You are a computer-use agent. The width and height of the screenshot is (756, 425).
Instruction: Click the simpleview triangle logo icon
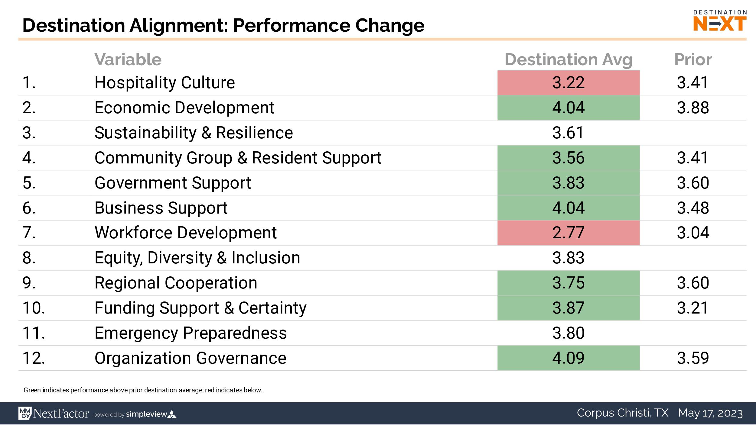pos(172,414)
